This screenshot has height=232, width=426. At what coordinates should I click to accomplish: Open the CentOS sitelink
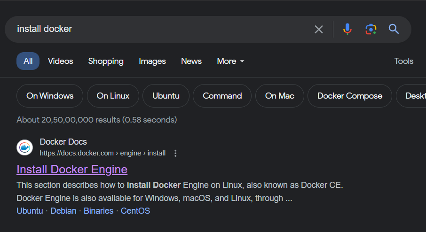[135, 211]
